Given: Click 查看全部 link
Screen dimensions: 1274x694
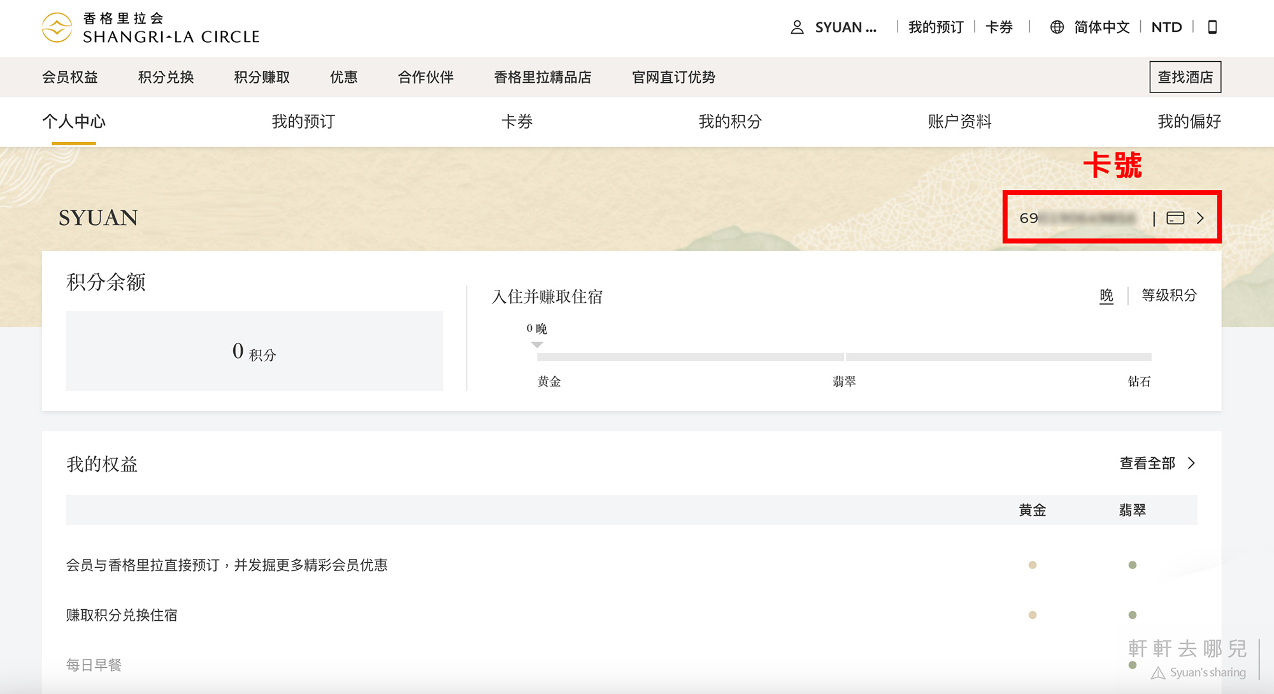Looking at the screenshot, I should (x=1147, y=463).
